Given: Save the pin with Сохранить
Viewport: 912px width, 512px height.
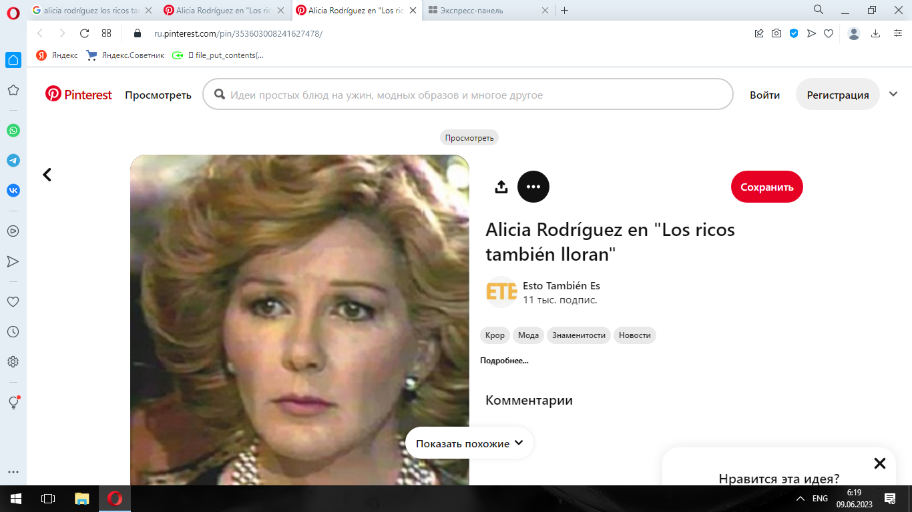Looking at the screenshot, I should (767, 187).
